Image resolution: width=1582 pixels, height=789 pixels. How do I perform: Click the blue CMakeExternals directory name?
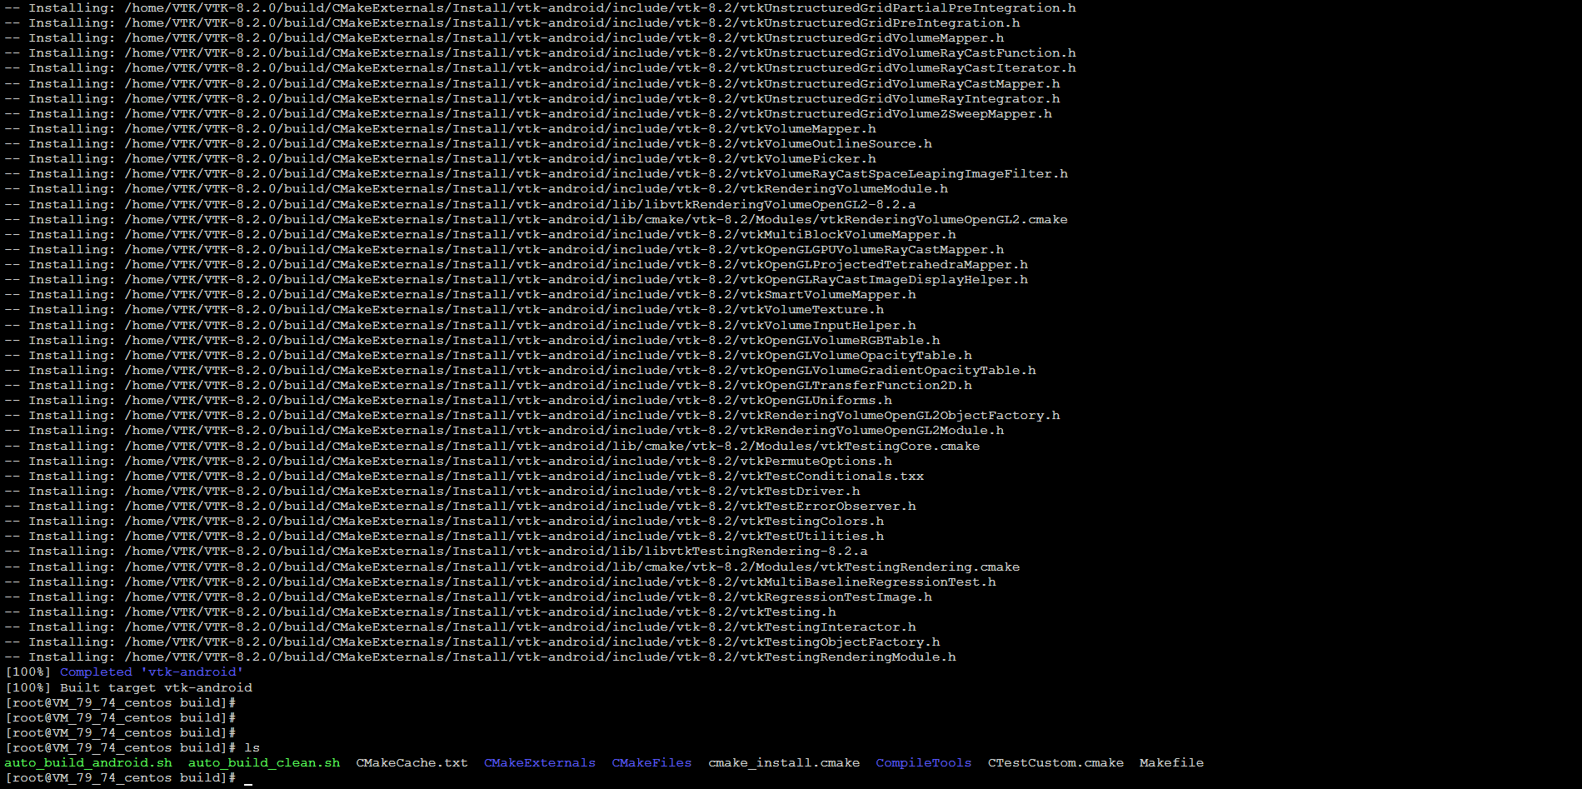[539, 762]
